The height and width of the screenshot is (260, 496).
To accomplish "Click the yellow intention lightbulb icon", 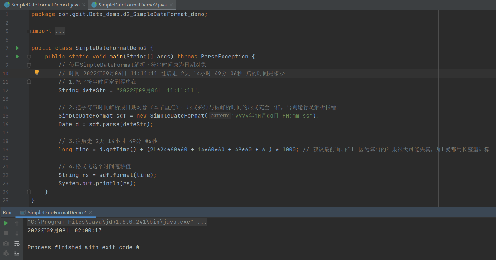I will tap(37, 72).
